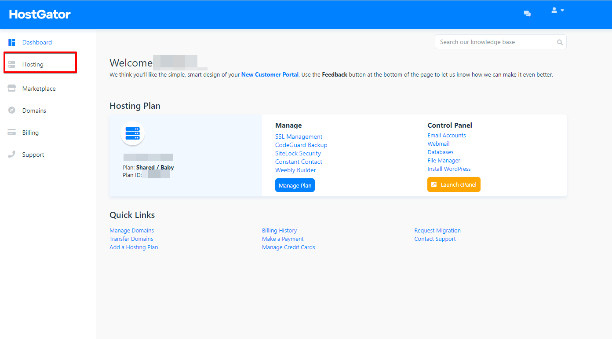Viewport: 612px width, 339px height.
Task: Click the HostGator logo
Action: click(40, 14)
